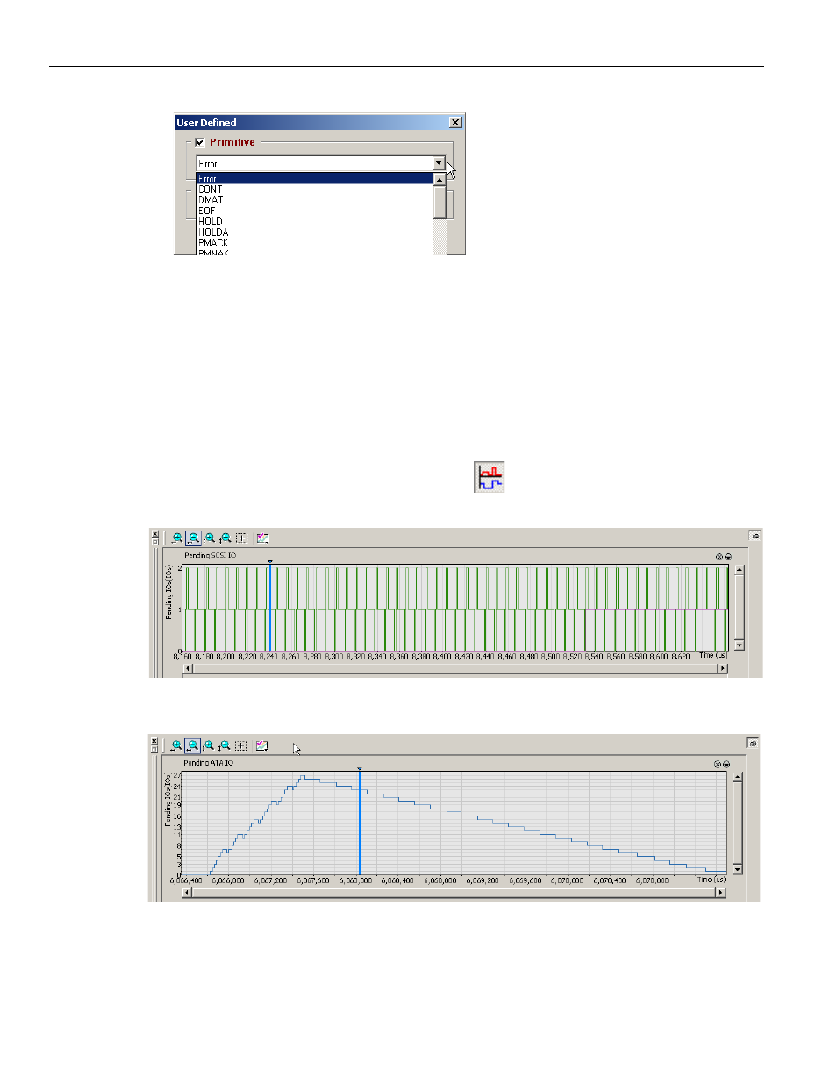This screenshot has width=837, height=1083.
Task: Click the 6,068,000 time axis label
Action: tap(355, 880)
